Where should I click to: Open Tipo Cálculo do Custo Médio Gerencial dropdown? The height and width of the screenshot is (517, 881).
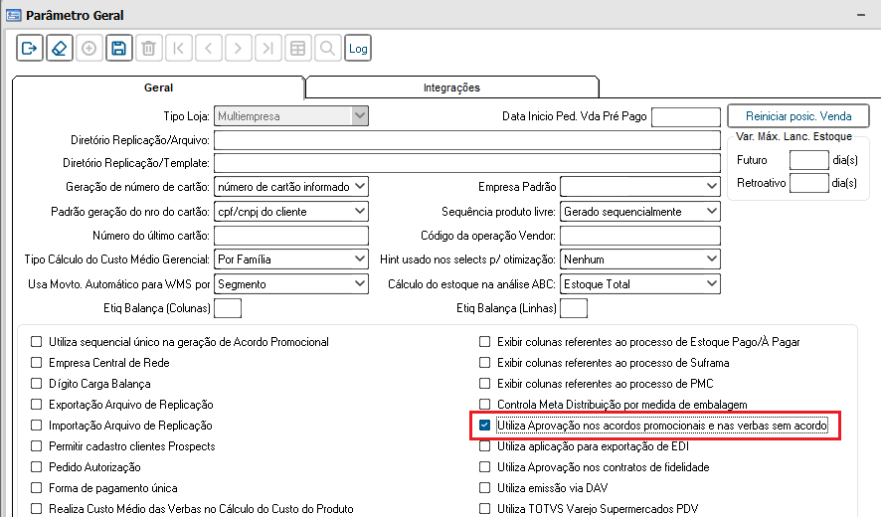[x=291, y=259]
